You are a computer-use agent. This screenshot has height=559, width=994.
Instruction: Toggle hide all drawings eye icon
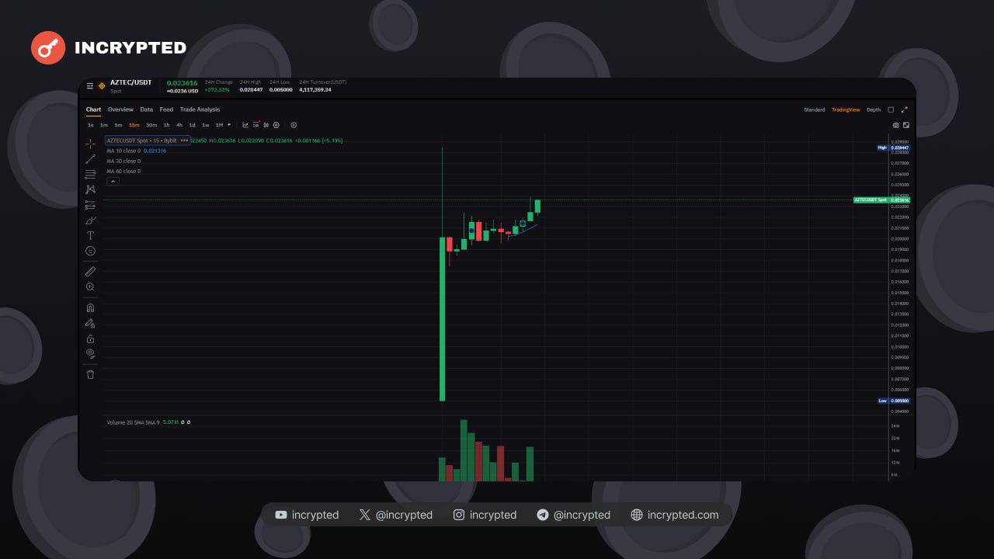click(90, 353)
